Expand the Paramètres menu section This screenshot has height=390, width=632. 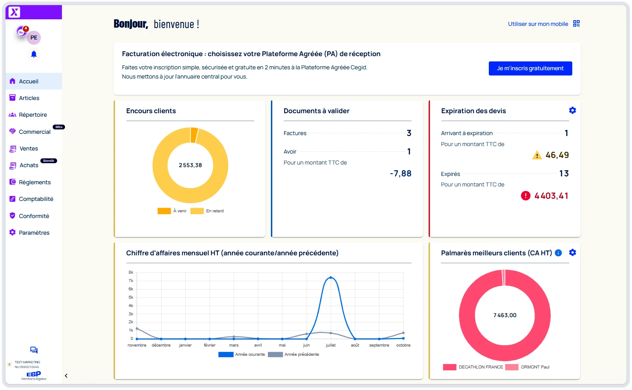(x=34, y=233)
